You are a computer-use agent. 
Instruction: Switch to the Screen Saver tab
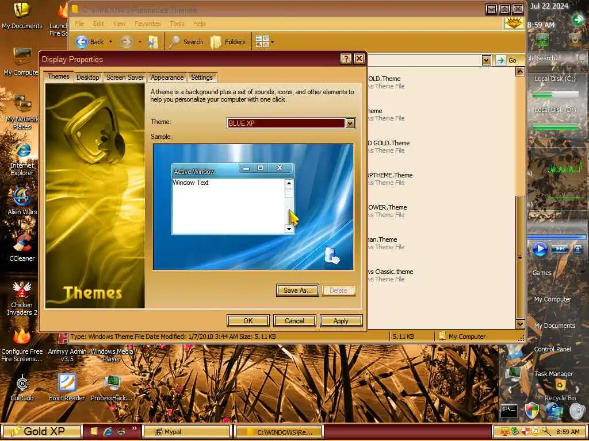pyautogui.click(x=125, y=78)
